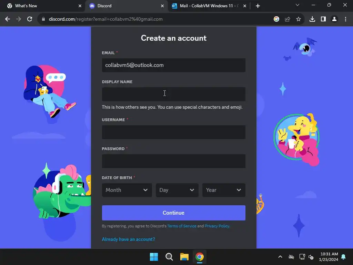This screenshot has width=353, height=265.
Task: Click network tray icon
Action: [x=302, y=257]
